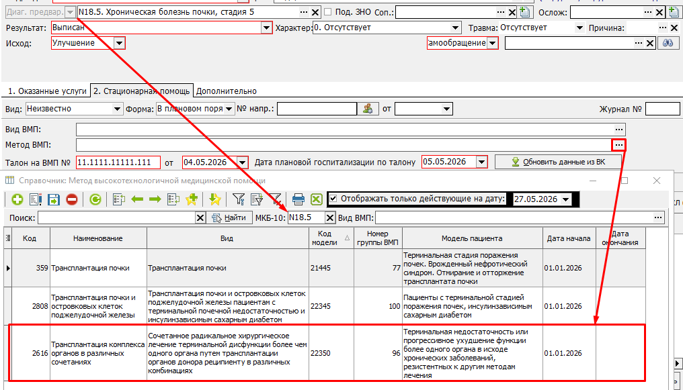The width and height of the screenshot is (683, 390).
Task: Click the binoculars search icon
Action: point(668,43)
